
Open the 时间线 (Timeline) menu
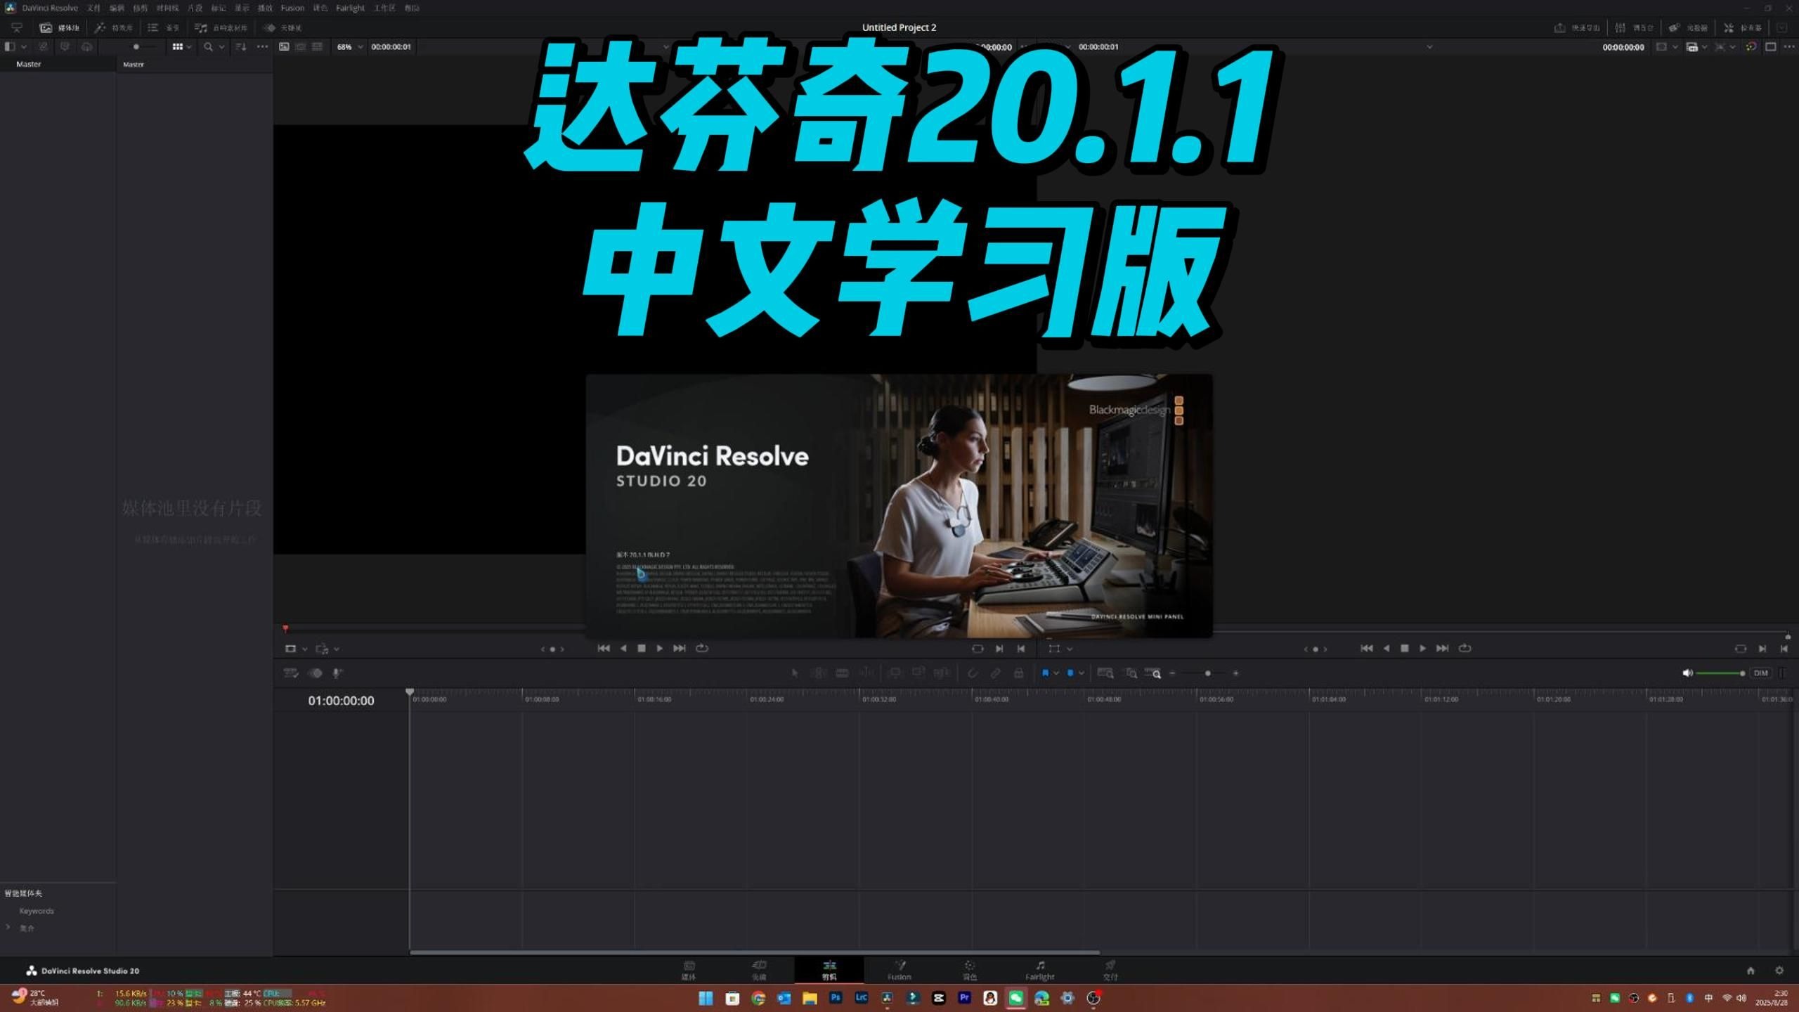point(167,8)
